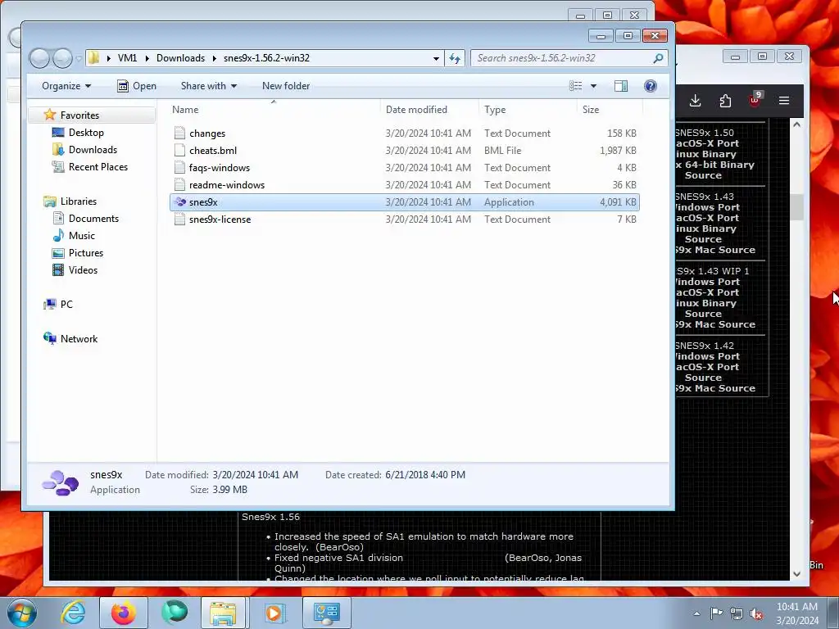This screenshot has width=839, height=629.
Task: Select faqs-windows text document
Action: (x=219, y=167)
